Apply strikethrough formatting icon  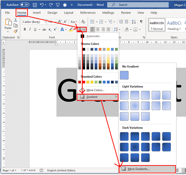pyautogui.click(x=44, y=29)
